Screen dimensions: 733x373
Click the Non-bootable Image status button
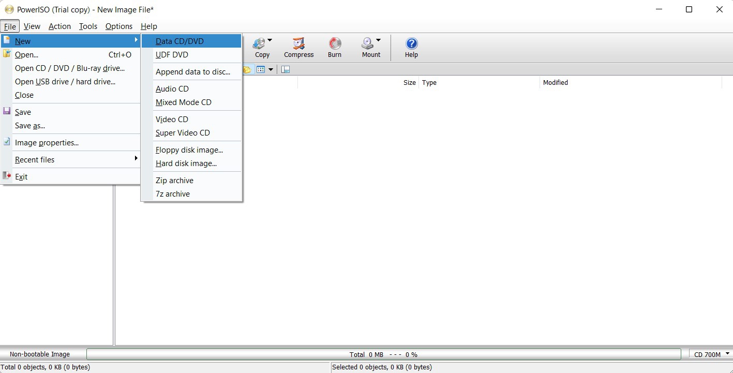coord(40,354)
